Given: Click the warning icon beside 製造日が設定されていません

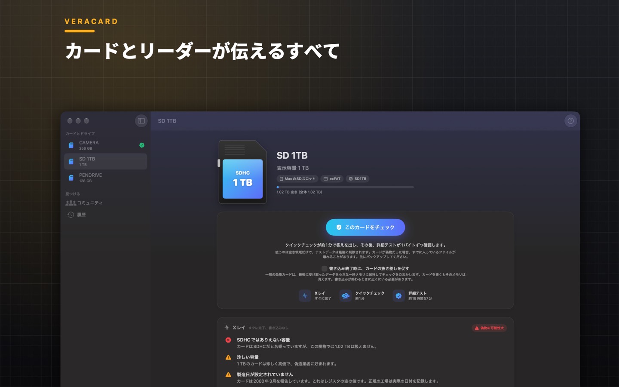Looking at the screenshot, I should [228, 375].
